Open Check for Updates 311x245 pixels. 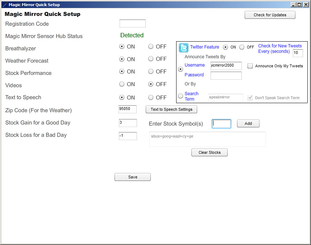[270, 15]
